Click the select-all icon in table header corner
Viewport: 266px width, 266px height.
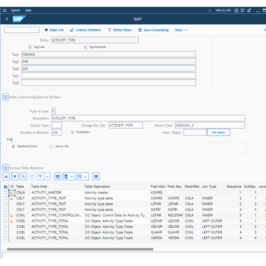pos(6,187)
